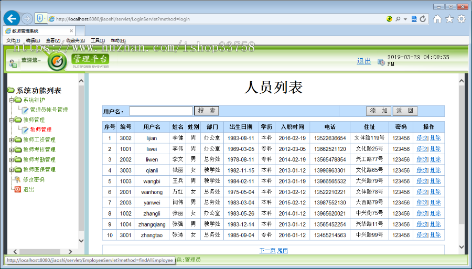Click the 用户名 search input field

(x=161, y=111)
